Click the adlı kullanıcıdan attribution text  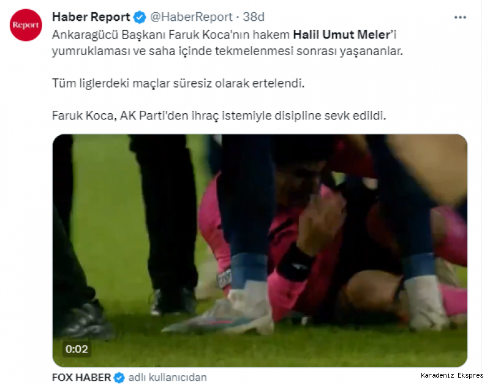tap(167, 378)
